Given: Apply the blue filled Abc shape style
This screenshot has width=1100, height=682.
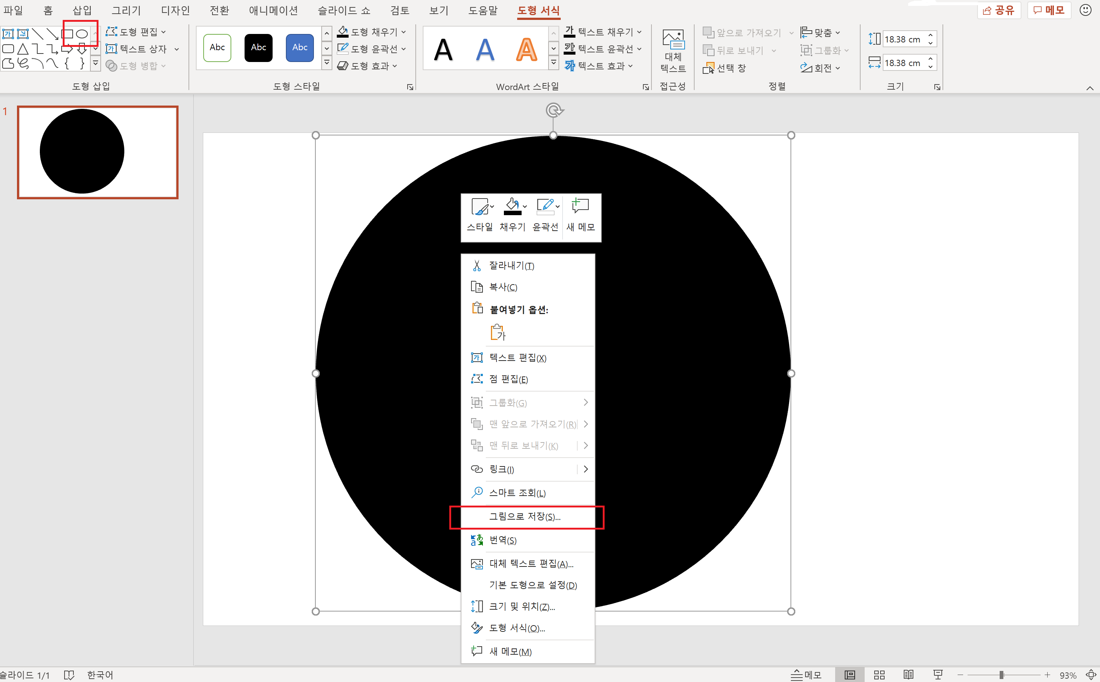Looking at the screenshot, I should click(x=300, y=47).
